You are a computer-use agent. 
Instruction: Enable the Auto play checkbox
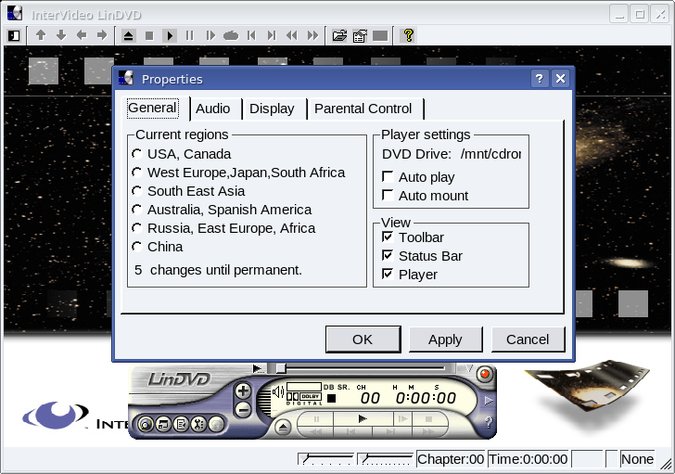point(388,176)
